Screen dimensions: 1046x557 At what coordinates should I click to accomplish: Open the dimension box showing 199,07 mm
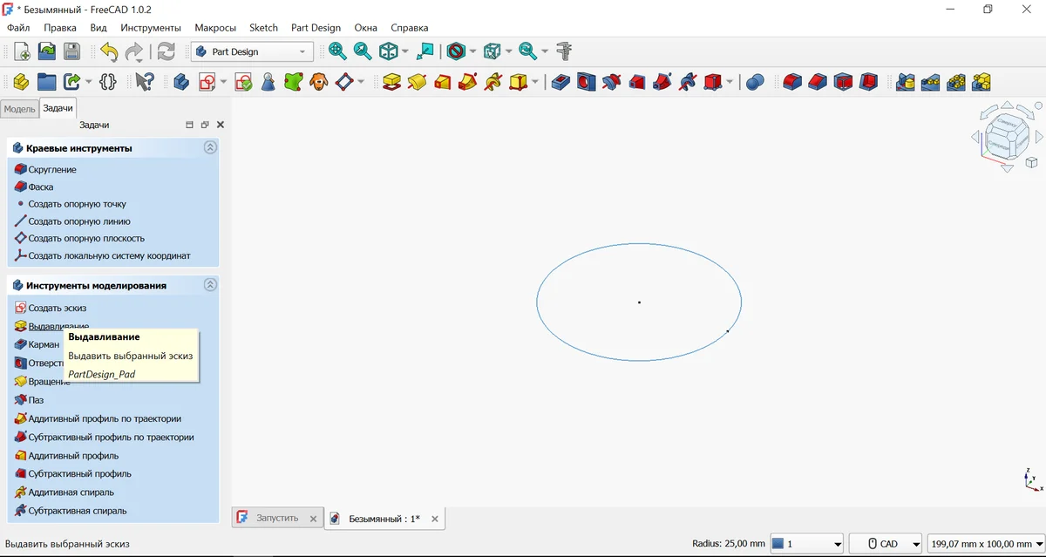[984, 543]
